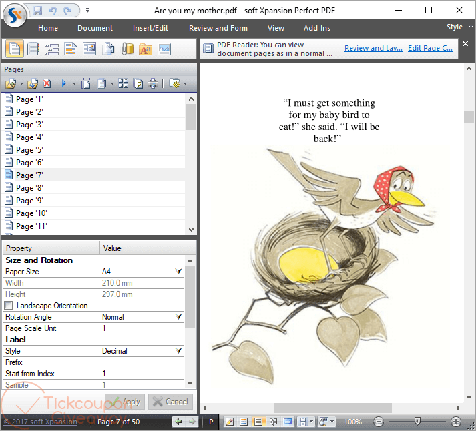This screenshot has height=431, width=476.
Task: Open the go-to-page arrow dropdown
Action: pos(74,83)
